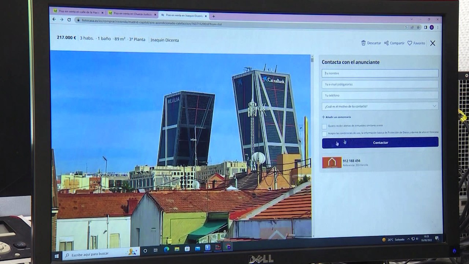Close the Joaquin Dicenta tab

coord(206,16)
